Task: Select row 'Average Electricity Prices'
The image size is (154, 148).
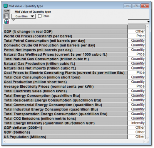Action: 65,87
